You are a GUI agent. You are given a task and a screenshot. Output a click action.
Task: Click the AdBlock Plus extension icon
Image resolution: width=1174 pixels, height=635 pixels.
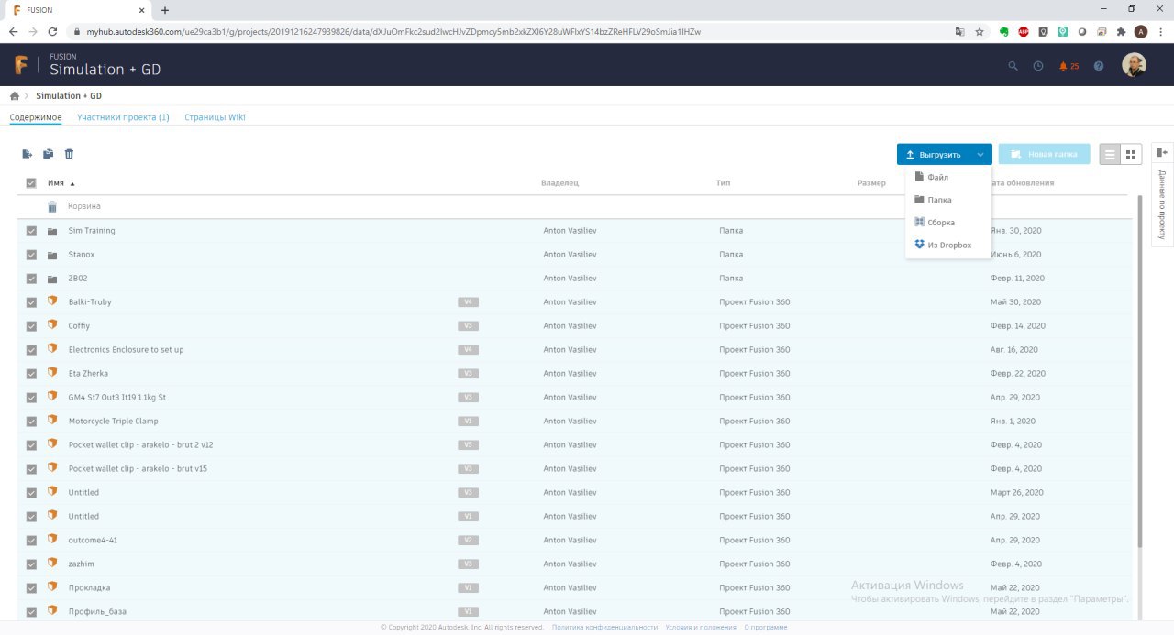click(1024, 31)
